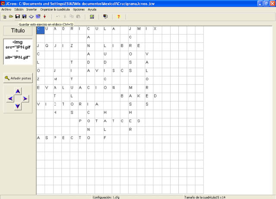
Task: Click the blue web export icon
Action: pos(38,16)
